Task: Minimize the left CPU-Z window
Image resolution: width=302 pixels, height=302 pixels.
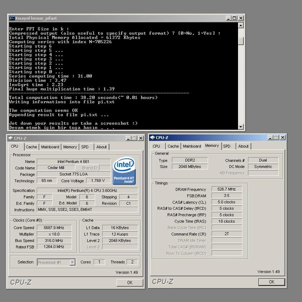Action: coord(128,138)
